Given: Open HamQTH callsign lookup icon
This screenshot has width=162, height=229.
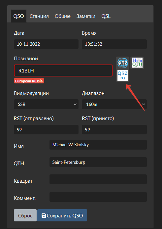Looking at the screenshot, I should 137,63.
